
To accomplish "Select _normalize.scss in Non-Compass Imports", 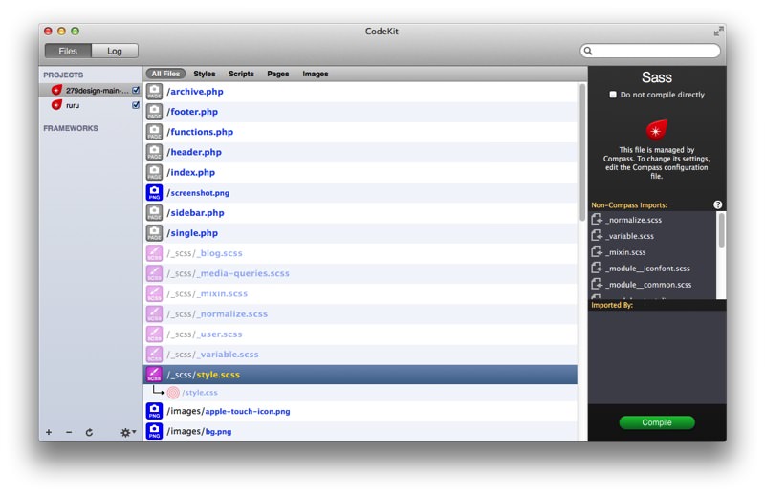I will 634,220.
